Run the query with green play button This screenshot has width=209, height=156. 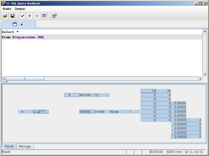30,16
